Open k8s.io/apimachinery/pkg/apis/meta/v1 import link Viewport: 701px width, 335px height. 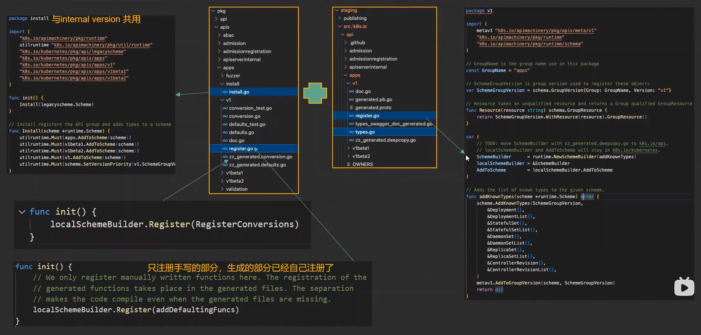545,31
